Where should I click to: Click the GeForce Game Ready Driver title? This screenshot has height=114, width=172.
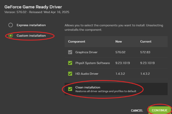(33, 7)
